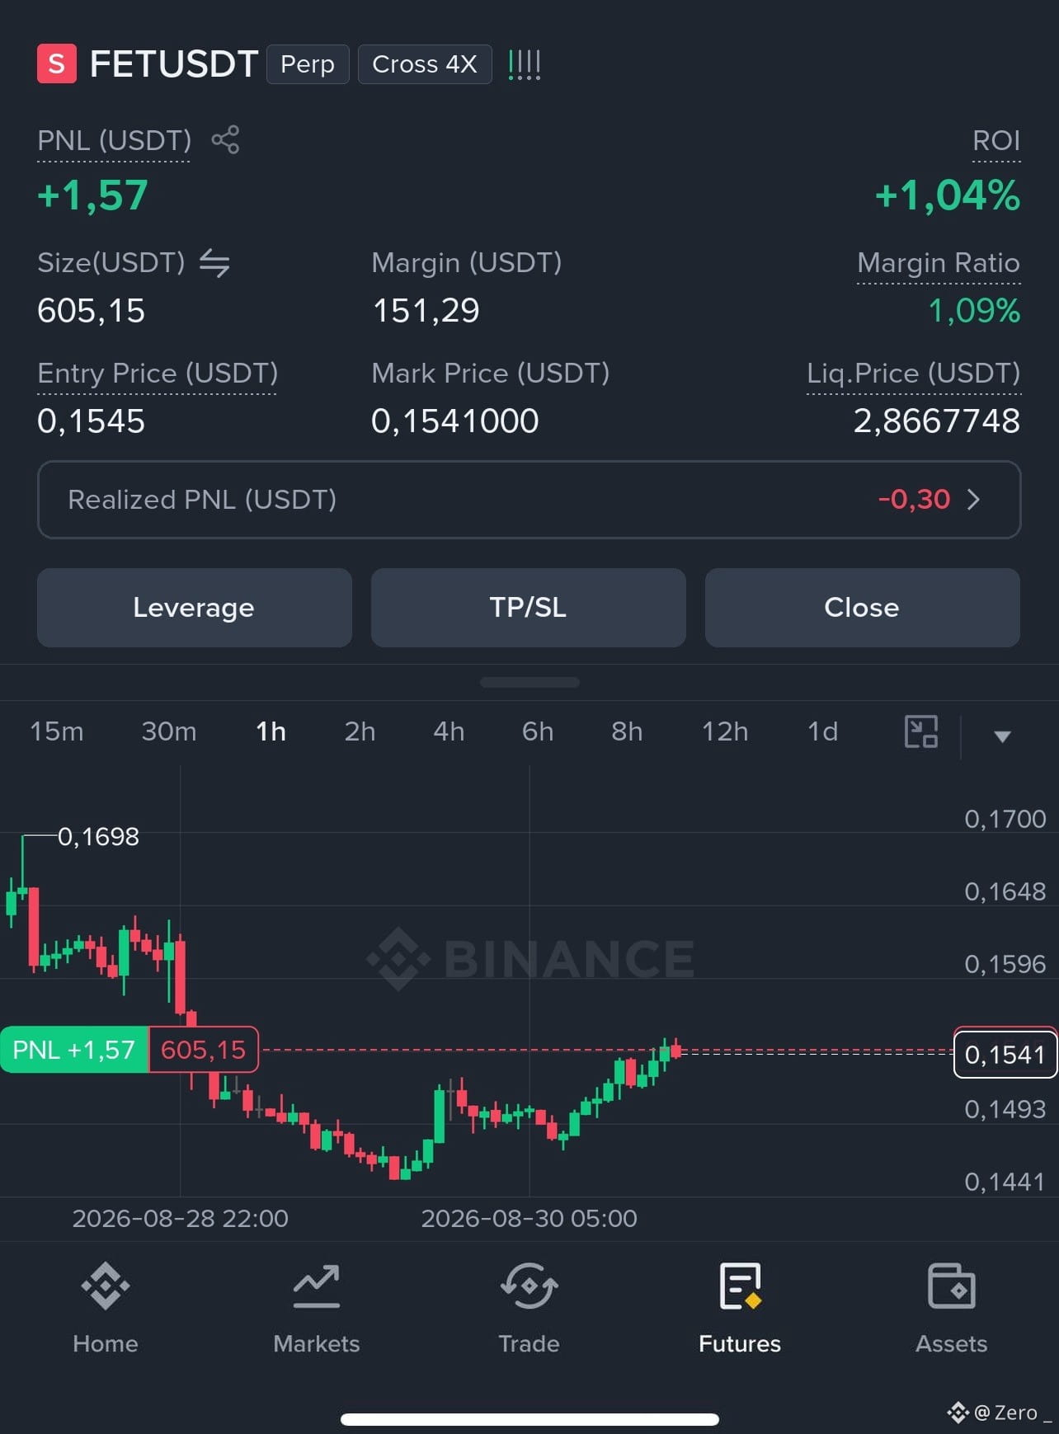This screenshot has width=1059, height=1434.
Task: Tap the +1,57 PNL value
Action: pos(92,195)
